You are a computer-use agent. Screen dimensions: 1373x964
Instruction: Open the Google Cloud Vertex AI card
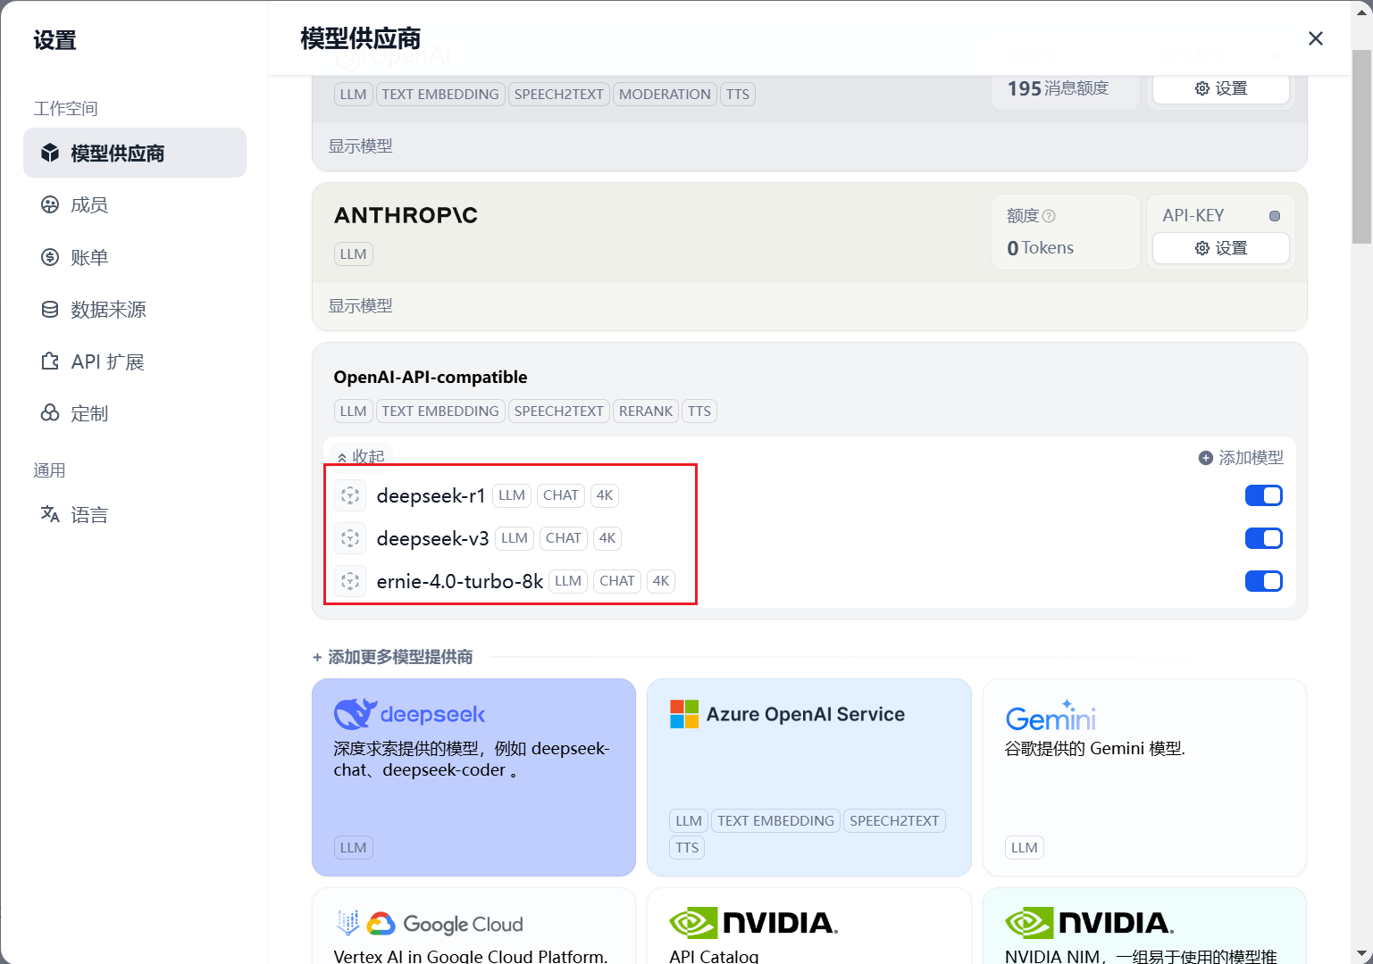coord(473,926)
